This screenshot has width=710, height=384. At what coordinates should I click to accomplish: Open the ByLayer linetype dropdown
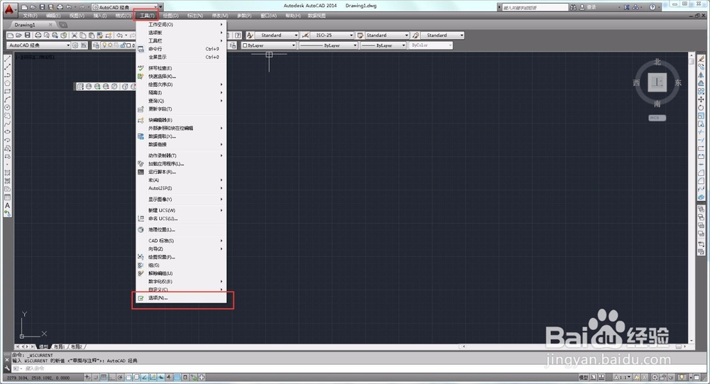coord(328,45)
